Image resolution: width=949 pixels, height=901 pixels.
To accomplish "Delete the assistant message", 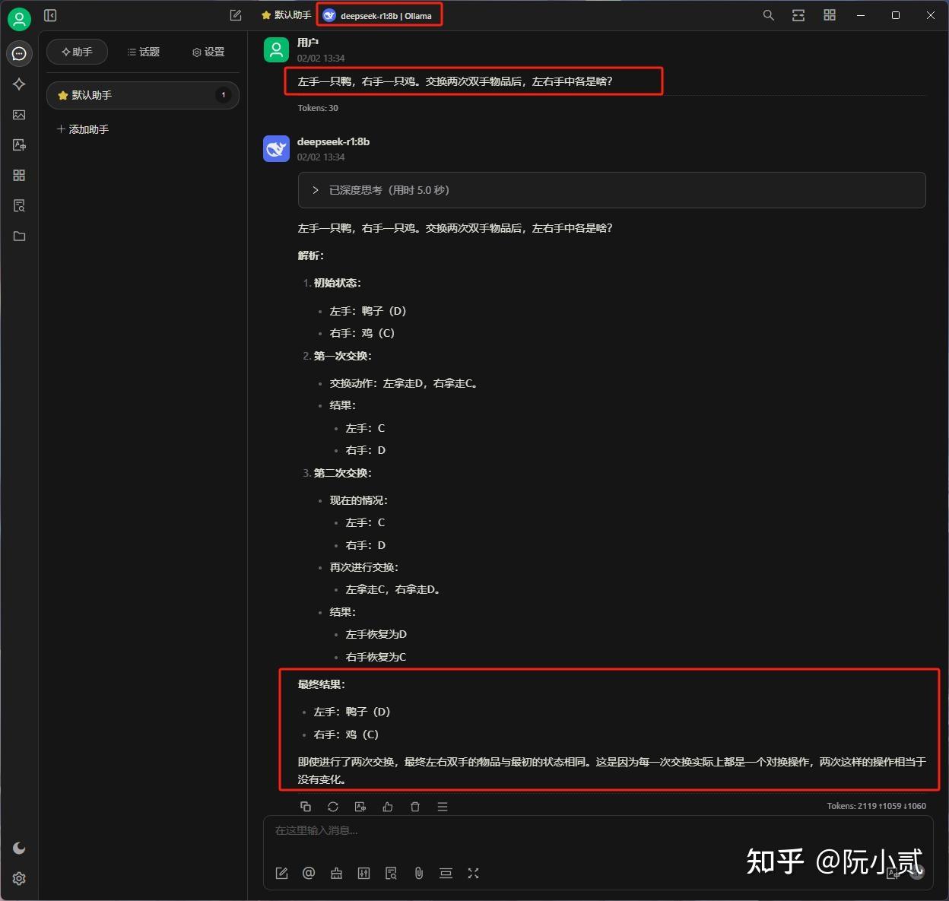I will pyautogui.click(x=415, y=807).
